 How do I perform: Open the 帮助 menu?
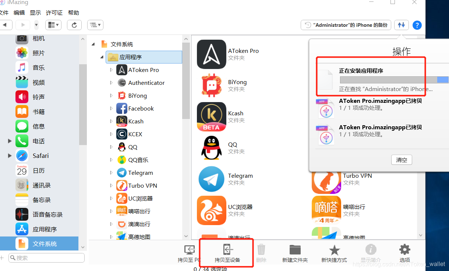(74, 12)
